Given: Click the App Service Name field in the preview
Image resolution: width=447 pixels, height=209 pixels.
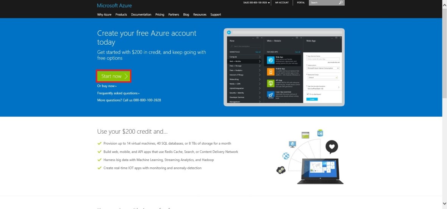Looking at the screenshot, I should [x=323, y=59].
